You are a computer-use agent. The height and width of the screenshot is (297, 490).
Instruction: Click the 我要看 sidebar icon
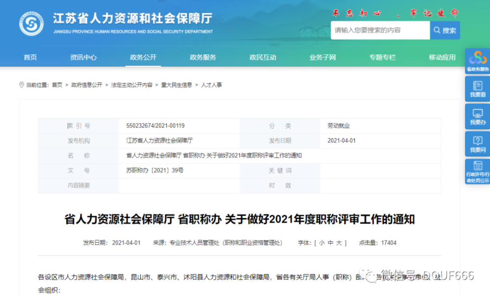pyautogui.click(x=477, y=89)
